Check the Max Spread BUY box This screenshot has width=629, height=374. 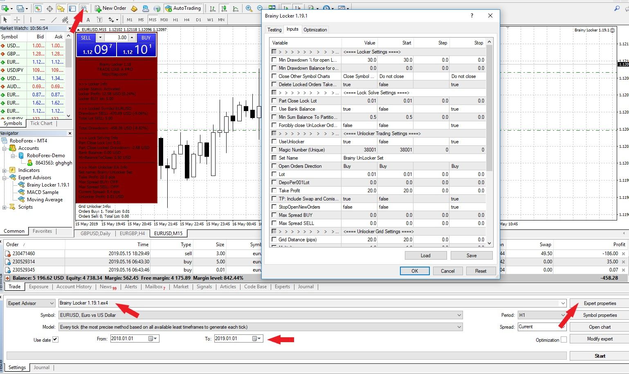click(274, 215)
